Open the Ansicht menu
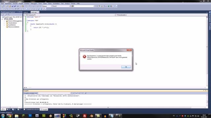Screen dimensions: 211x118 click(x=15, y=4)
